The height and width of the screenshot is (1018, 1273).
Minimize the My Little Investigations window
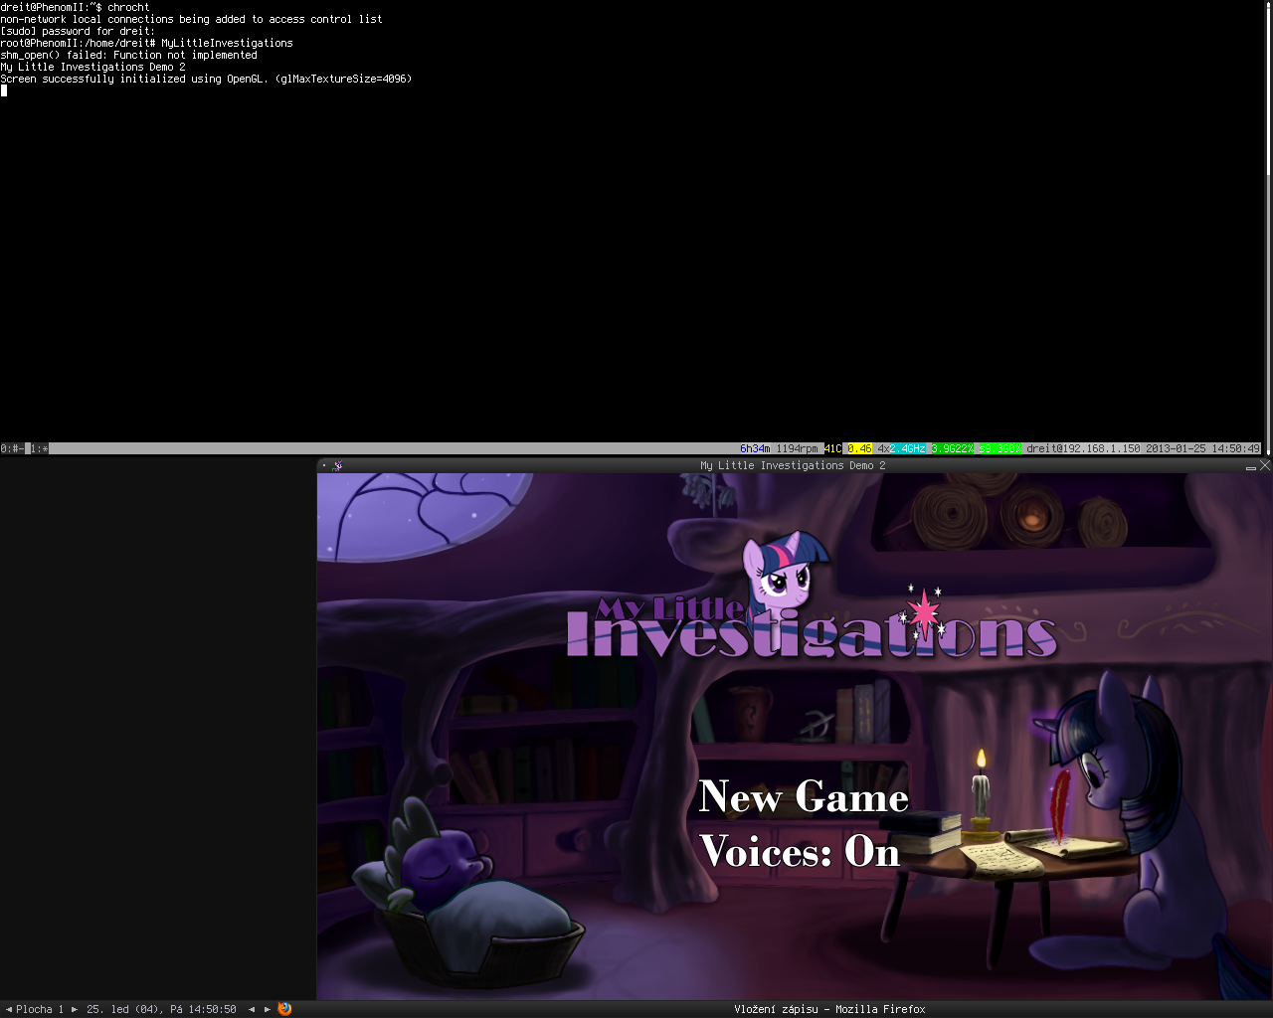coord(1251,466)
